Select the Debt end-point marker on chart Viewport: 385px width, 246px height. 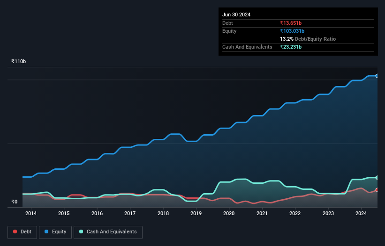click(377, 190)
